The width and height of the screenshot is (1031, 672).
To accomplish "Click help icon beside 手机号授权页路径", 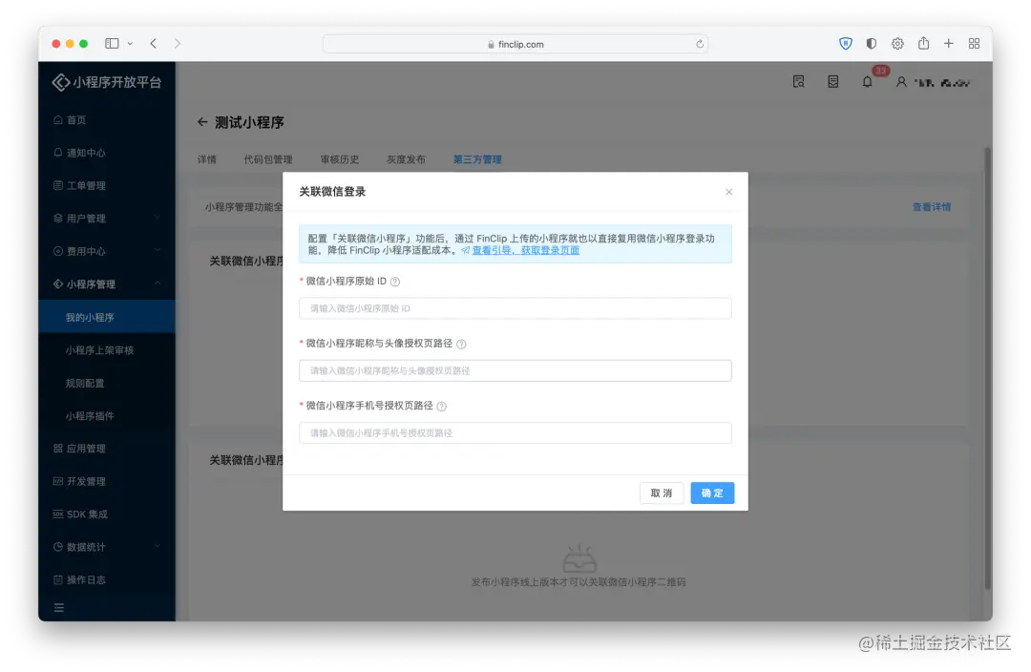I will tap(442, 407).
